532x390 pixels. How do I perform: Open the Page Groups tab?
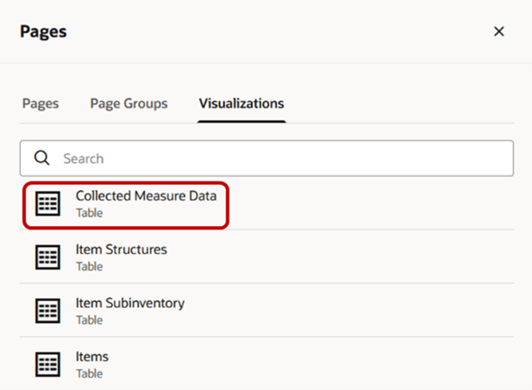point(128,103)
